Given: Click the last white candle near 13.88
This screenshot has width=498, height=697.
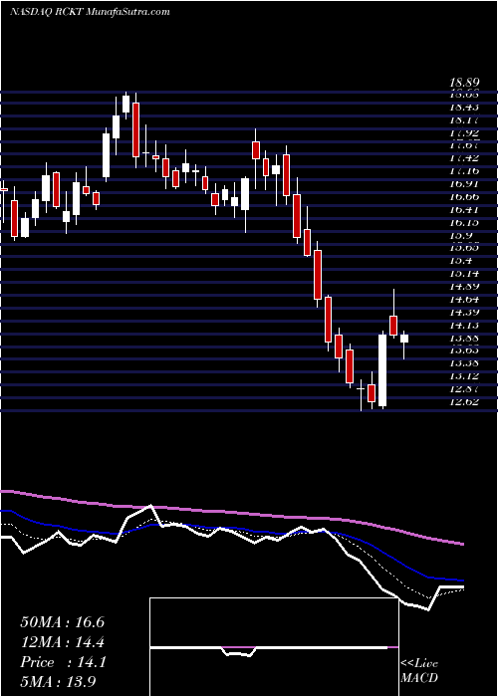Looking at the screenshot, I should coord(404,339).
